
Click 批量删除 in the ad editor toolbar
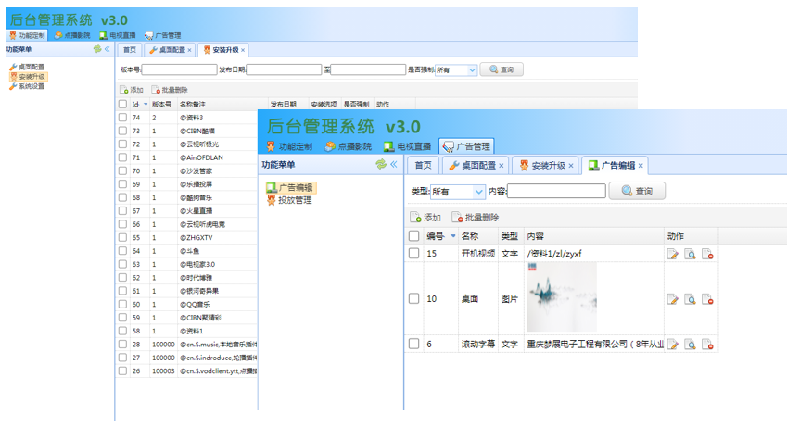(475, 217)
